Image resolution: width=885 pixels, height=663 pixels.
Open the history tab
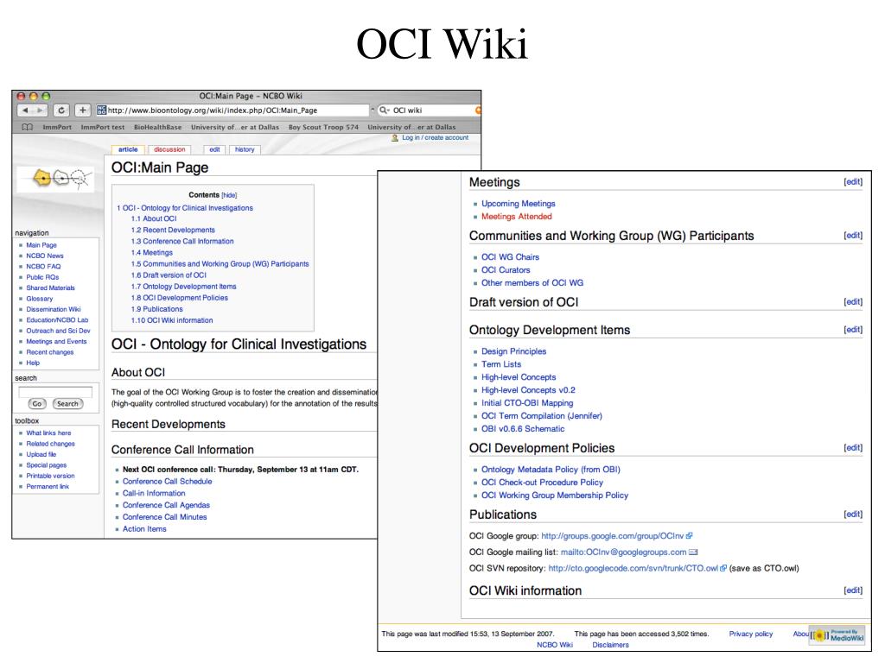(245, 149)
